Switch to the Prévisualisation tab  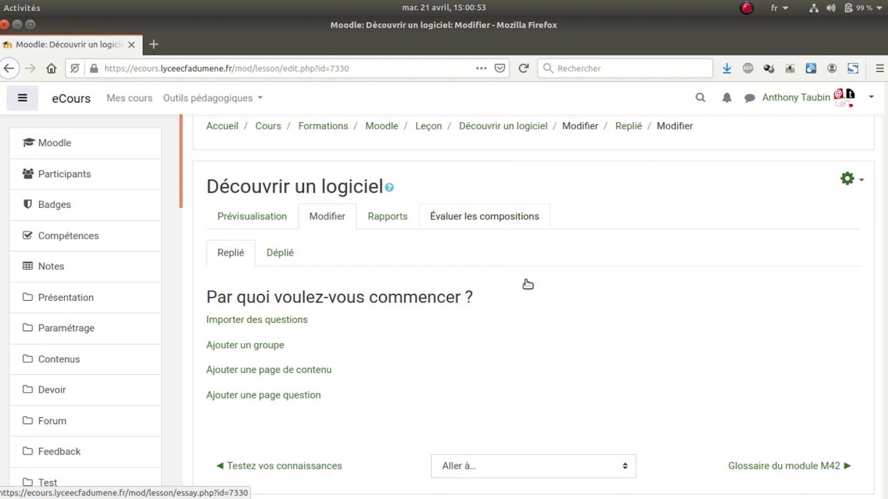(252, 216)
